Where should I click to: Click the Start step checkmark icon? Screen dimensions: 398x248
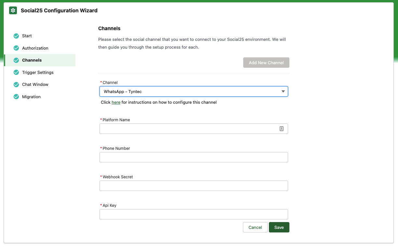(16, 36)
